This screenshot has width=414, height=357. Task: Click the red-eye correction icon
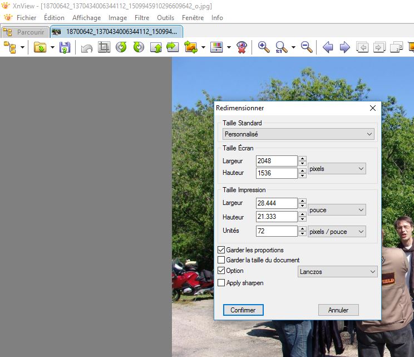coord(241,47)
